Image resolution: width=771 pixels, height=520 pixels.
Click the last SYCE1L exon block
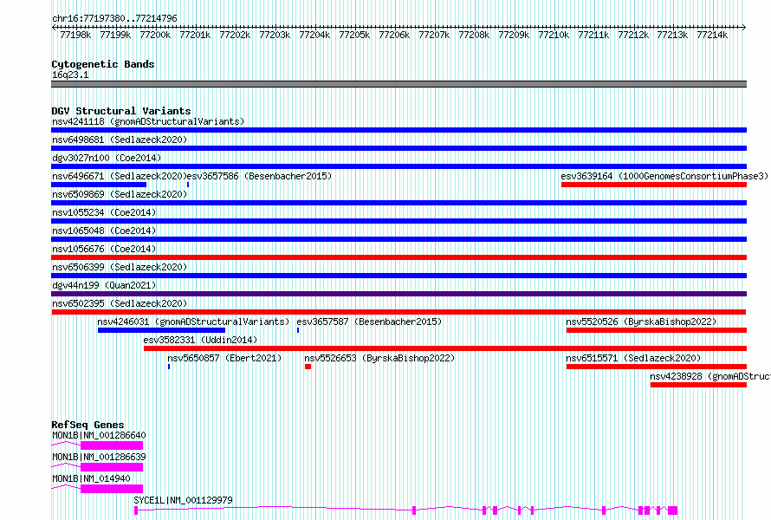672,510
